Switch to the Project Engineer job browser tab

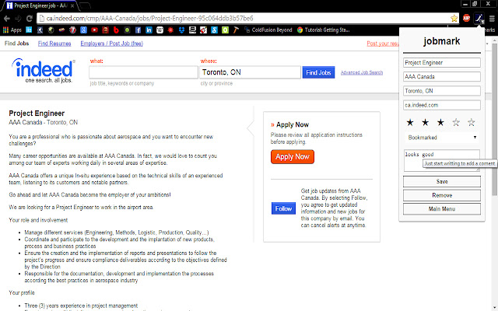[40, 5]
